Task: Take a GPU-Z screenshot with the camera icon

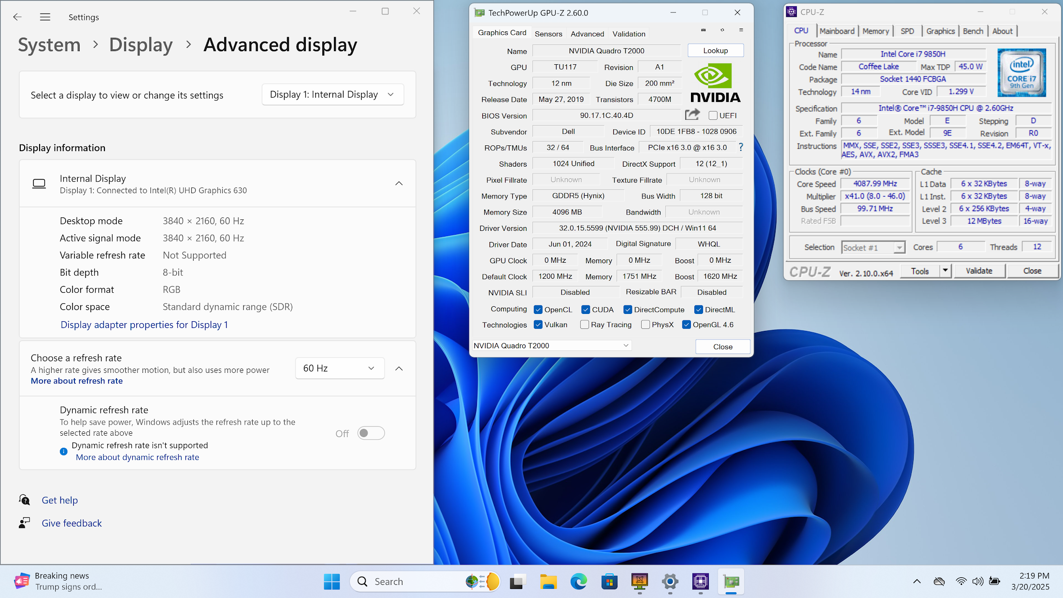Action: pyautogui.click(x=704, y=30)
